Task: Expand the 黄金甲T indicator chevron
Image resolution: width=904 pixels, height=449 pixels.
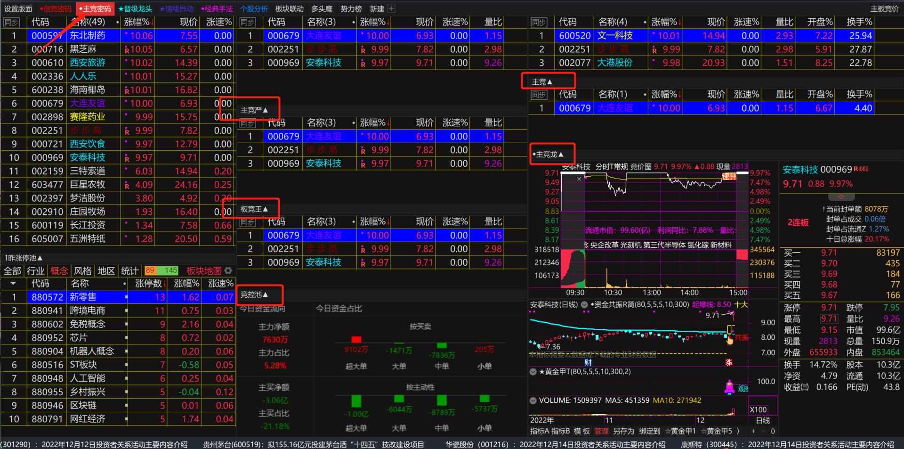Action: [533, 372]
